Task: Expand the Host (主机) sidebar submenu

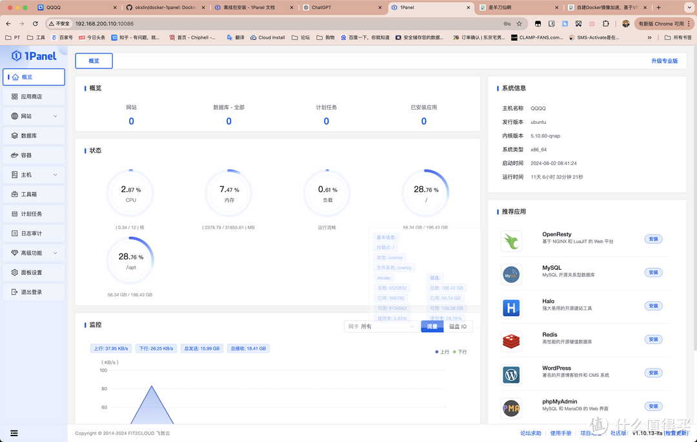Action: pos(34,175)
